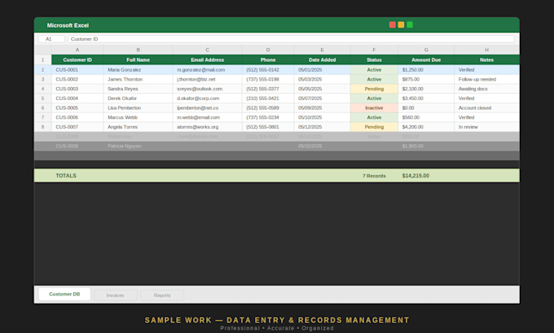Viewport: 554px width, 333px height.
Task: Select the Maria Gonzalez name cell
Action: pos(138,70)
